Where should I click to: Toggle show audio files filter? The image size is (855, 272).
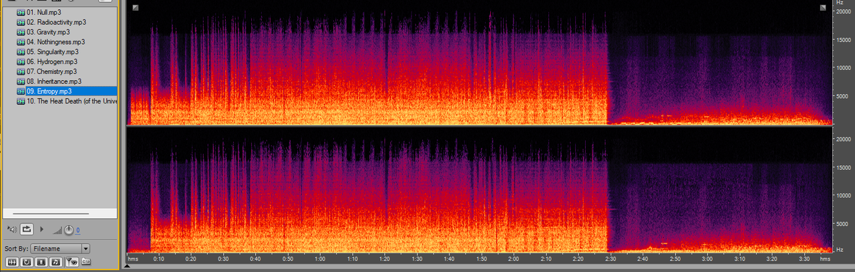coord(12,261)
